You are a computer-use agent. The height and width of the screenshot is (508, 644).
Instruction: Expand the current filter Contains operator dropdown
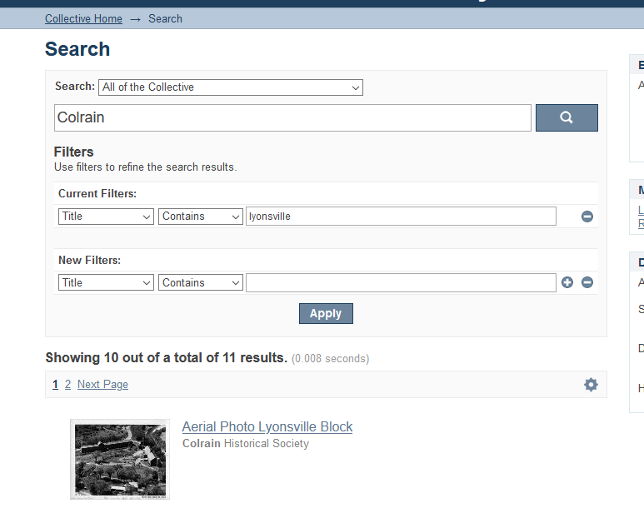[201, 217]
